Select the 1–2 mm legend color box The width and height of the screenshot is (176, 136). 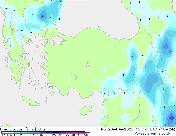click(x=17, y=132)
